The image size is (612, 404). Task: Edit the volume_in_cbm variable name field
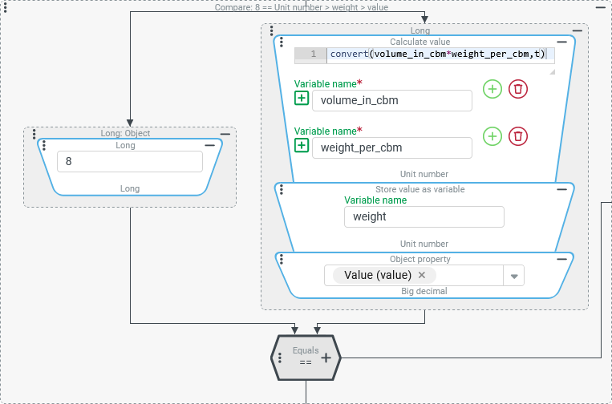click(x=392, y=101)
